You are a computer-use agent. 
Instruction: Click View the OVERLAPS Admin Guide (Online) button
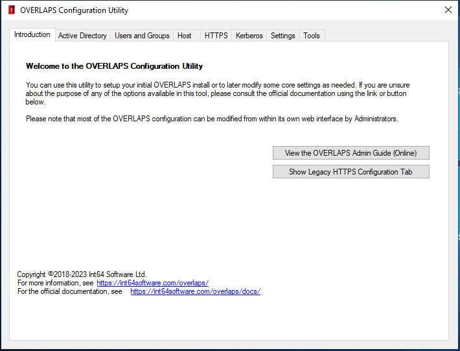(x=351, y=152)
